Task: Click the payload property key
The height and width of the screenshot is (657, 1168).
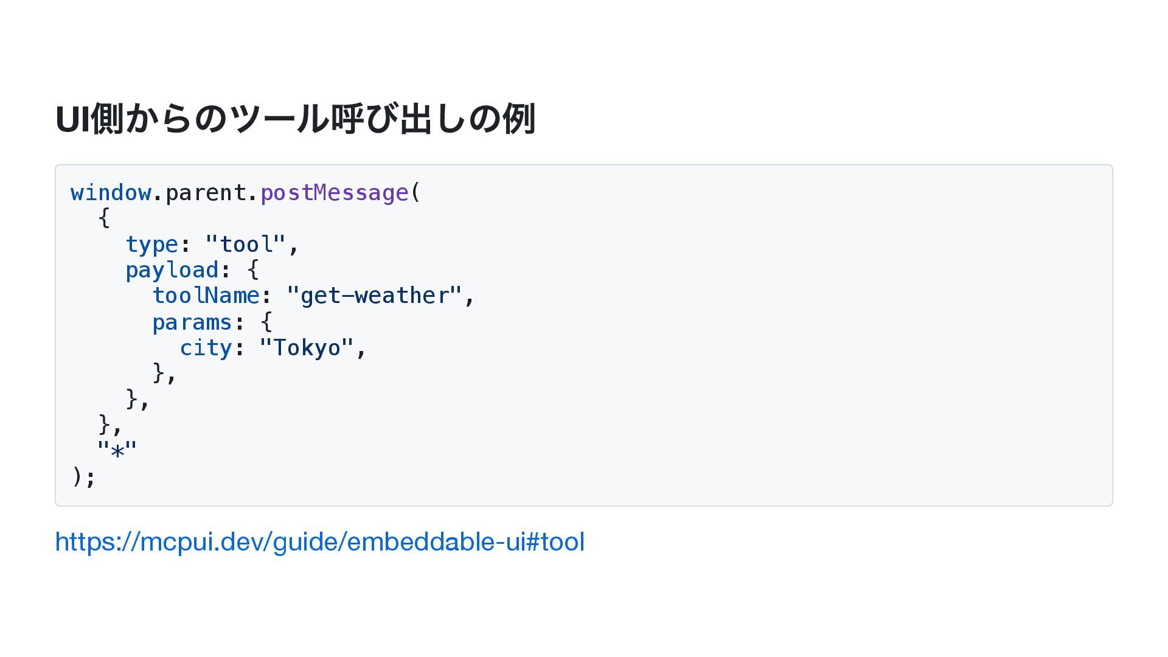Action: [172, 270]
